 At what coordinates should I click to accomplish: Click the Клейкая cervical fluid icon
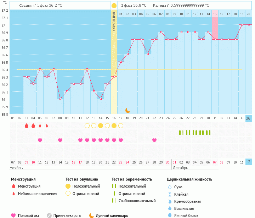click(170, 194)
